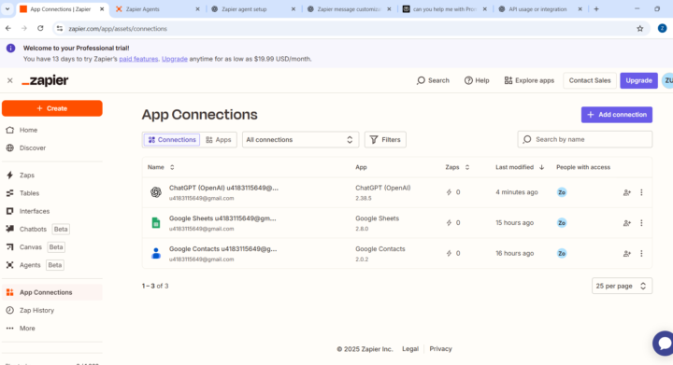
Task: Collapse the sidebar with X icon
Action: (x=10, y=80)
